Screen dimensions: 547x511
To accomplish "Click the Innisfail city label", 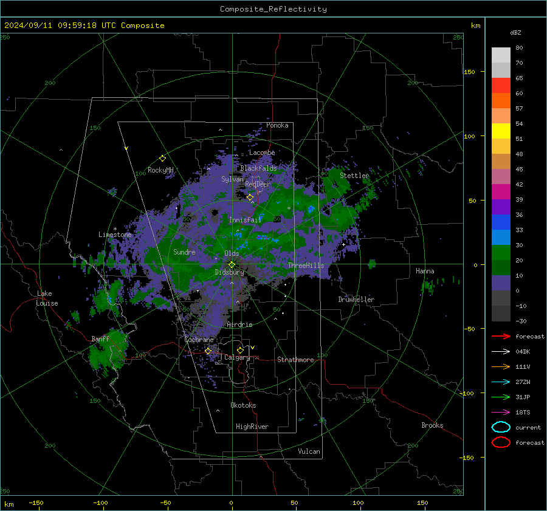I will (245, 220).
